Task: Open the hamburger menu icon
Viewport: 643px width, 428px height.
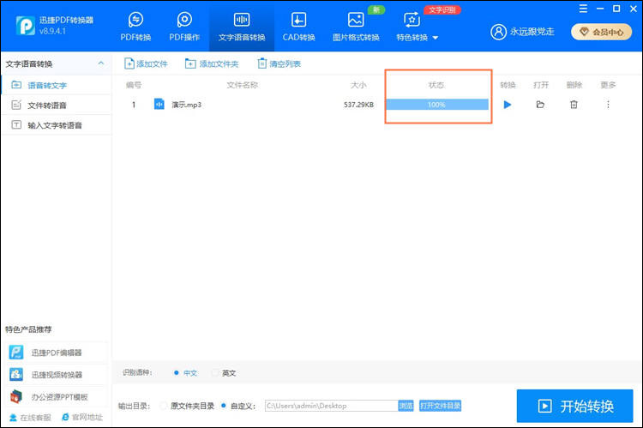Action: click(583, 9)
